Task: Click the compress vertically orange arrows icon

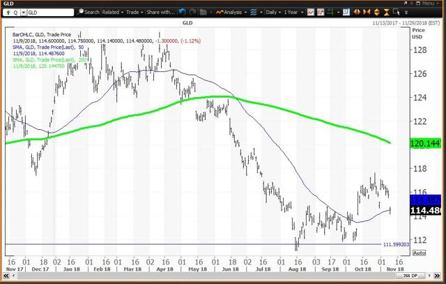Action: coord(386,13)
